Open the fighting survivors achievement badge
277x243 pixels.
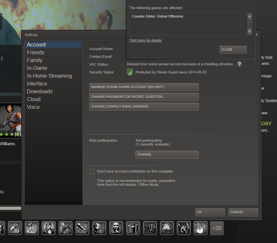tap(184, 228)
